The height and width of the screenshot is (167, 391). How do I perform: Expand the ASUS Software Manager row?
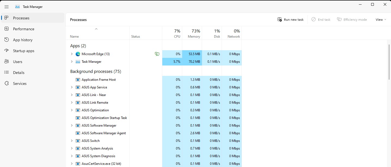(x=72, y=126)
